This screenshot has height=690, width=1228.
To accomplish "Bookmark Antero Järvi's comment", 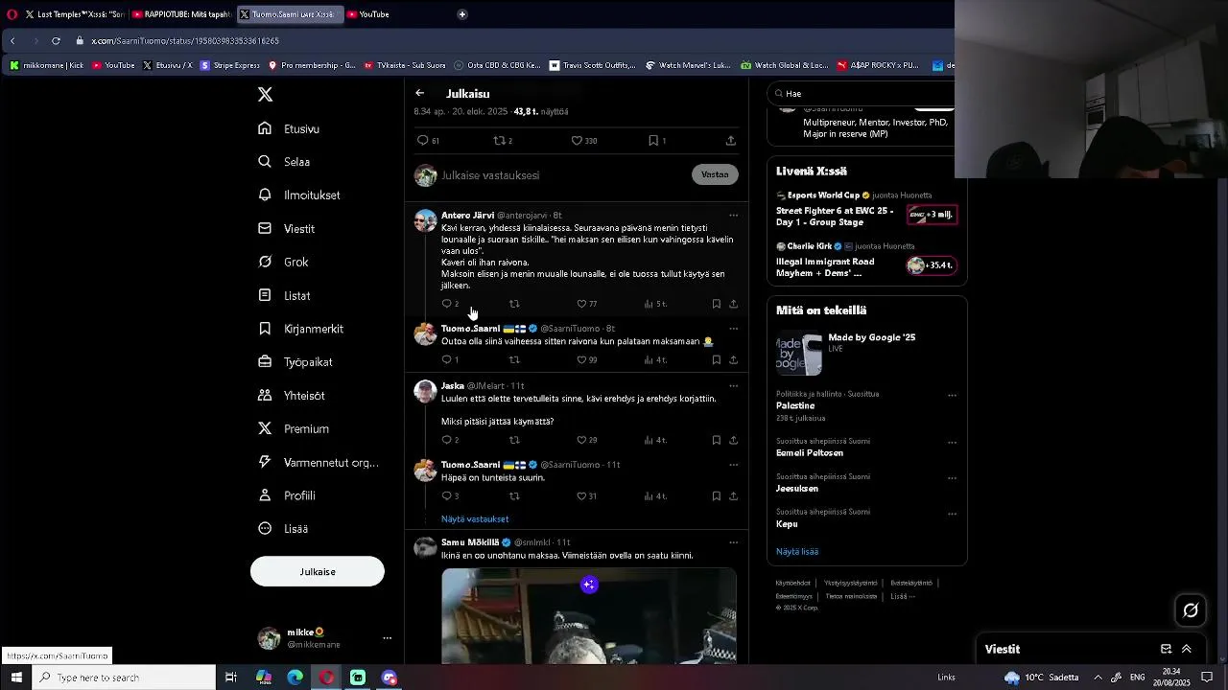I will click(717, 304).
